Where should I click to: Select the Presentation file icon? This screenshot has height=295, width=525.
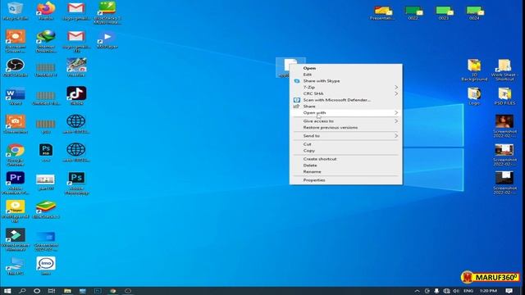382,13
